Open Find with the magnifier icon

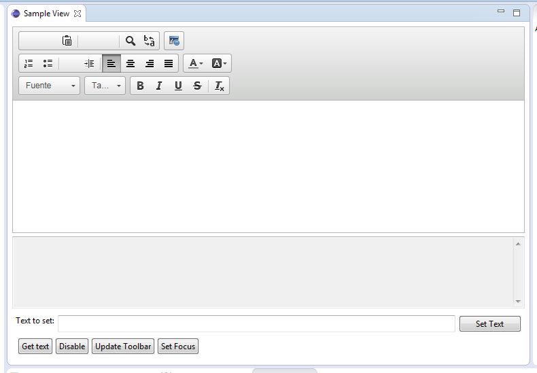(130, 41)
